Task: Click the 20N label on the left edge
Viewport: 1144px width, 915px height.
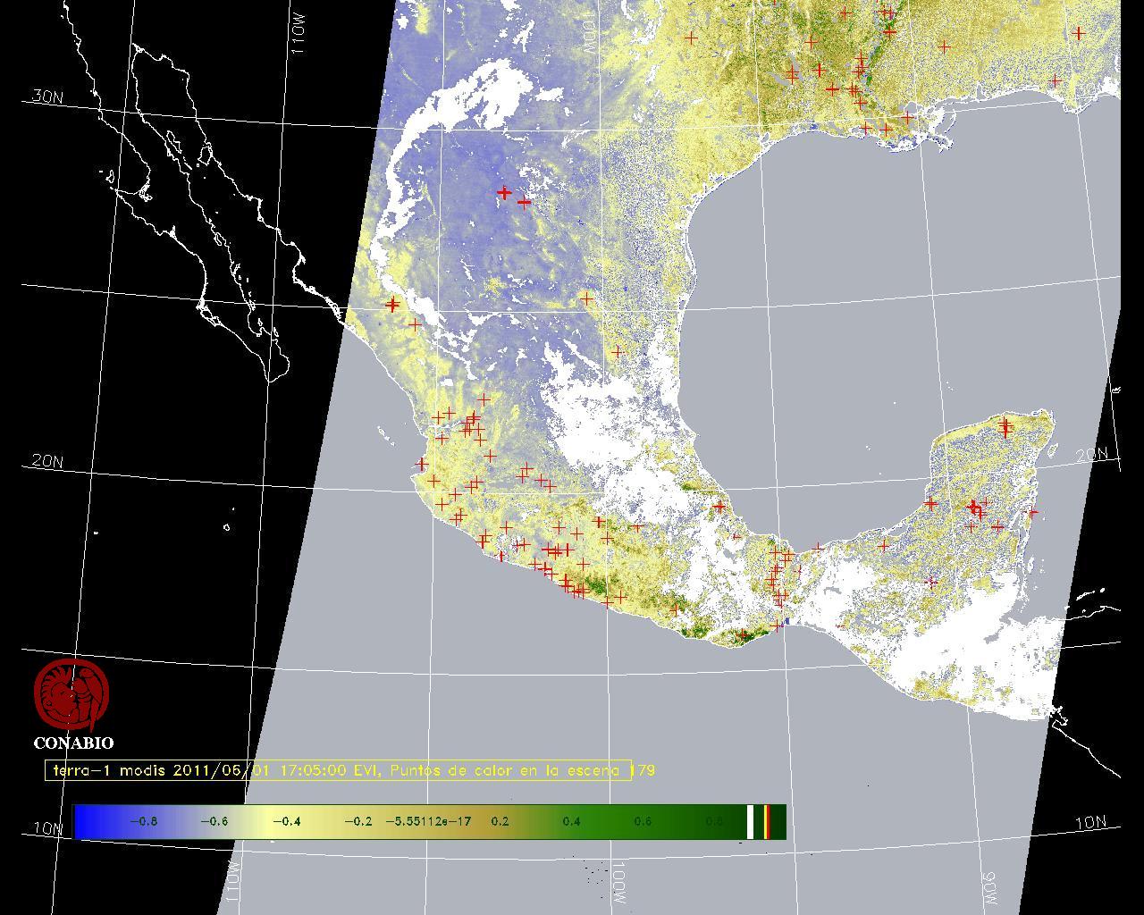Action: (x=47, y=461)
